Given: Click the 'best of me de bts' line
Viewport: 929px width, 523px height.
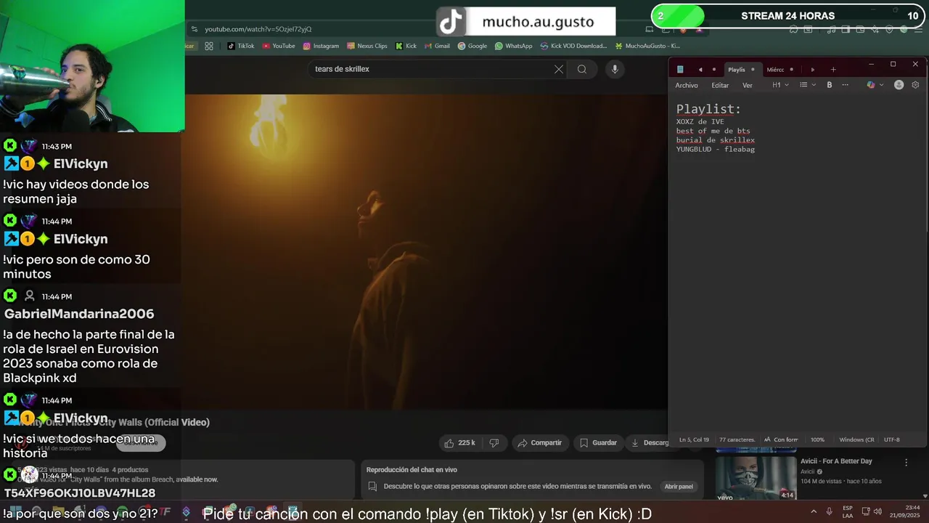Looking at the screenshot, I should 713,131.
